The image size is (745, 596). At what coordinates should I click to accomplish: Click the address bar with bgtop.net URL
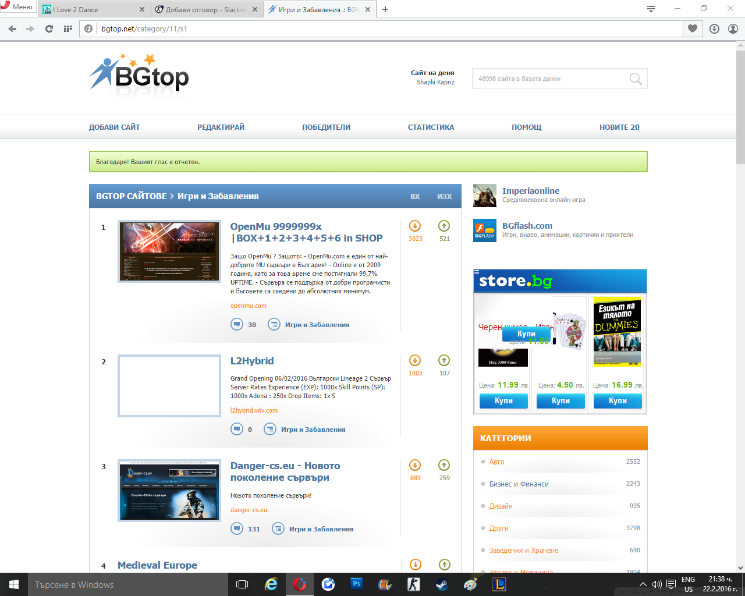[x=381, y=29]
